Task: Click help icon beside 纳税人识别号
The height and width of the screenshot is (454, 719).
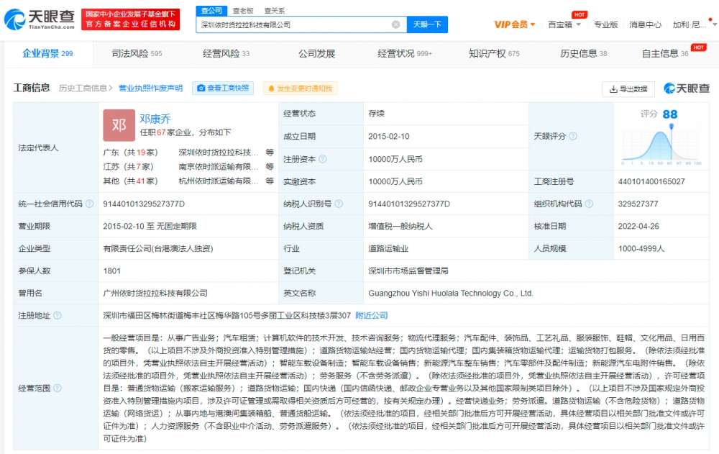Action: click(339, 204)
